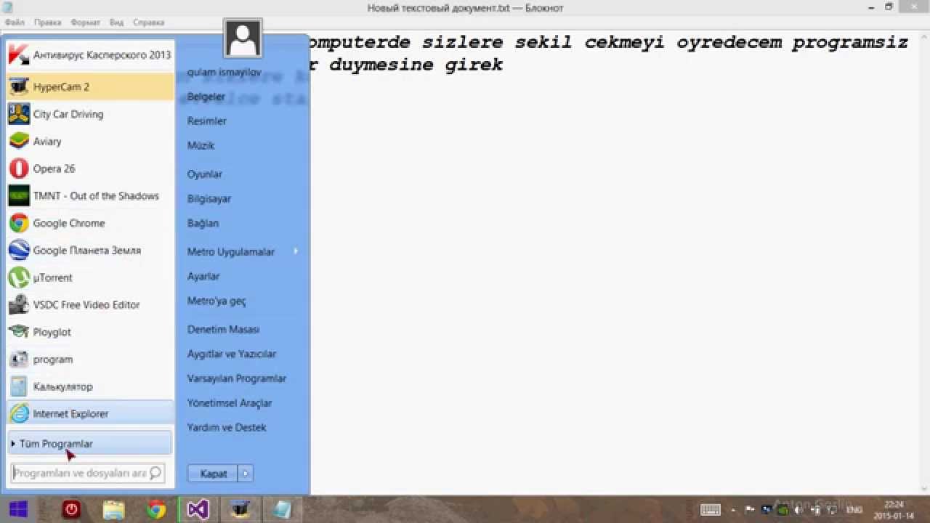Launch TMNT - Out of the Shadows
The image size is (930, 523).
click(x=90, y=195)
